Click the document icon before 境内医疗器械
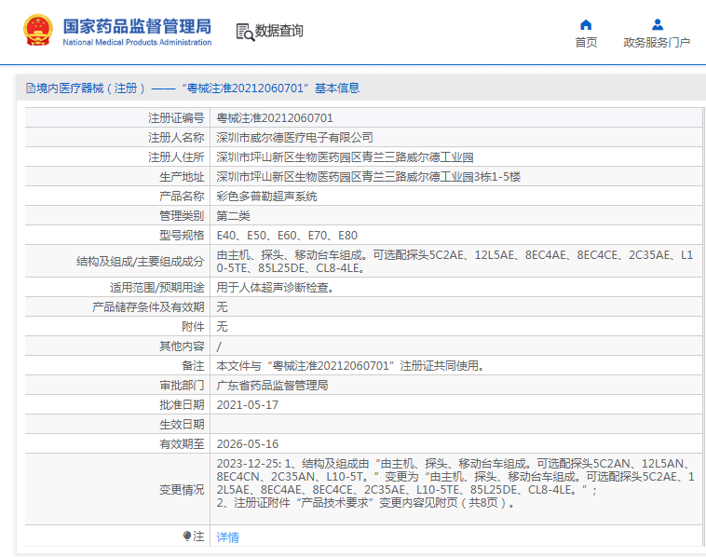 30,88
